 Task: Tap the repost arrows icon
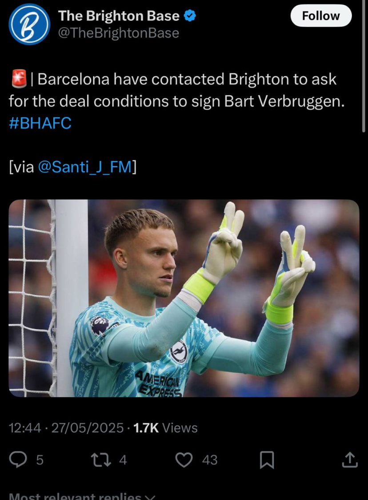101,460
